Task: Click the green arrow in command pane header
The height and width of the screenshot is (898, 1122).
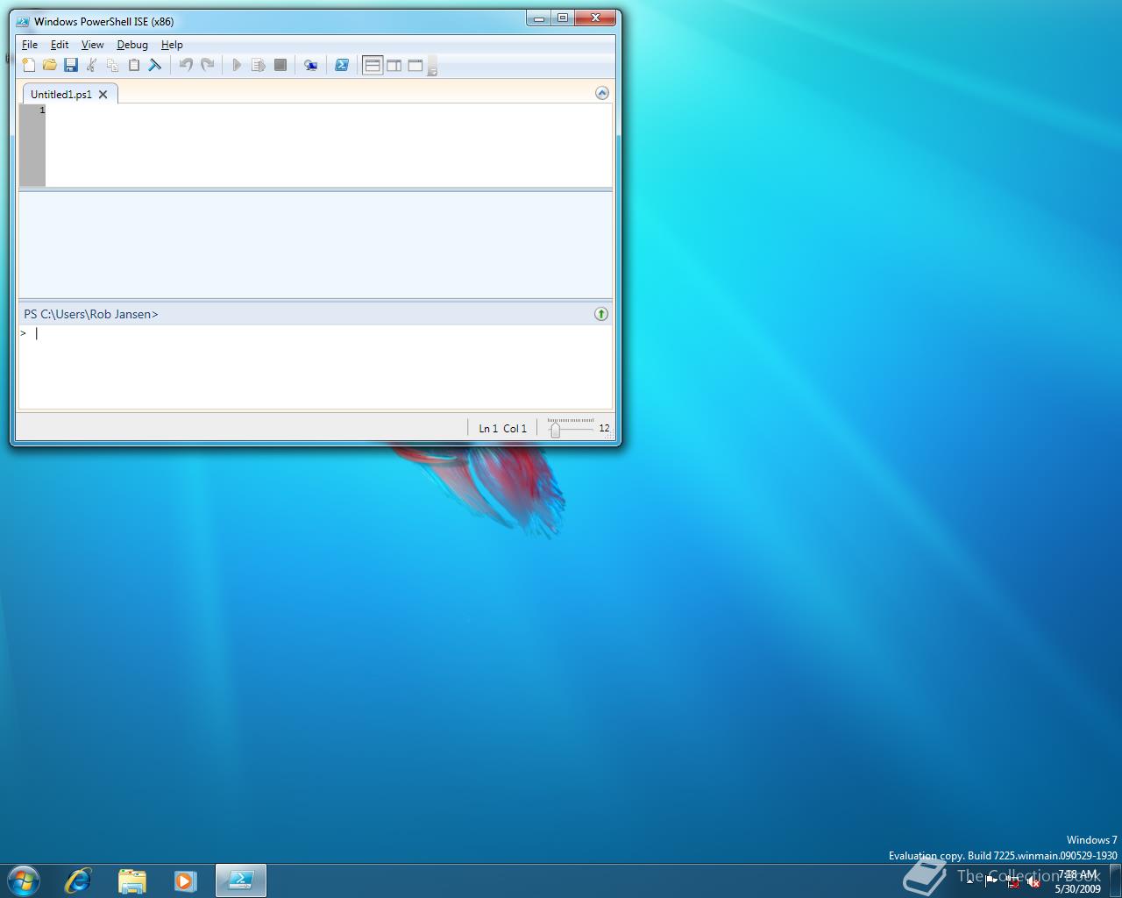Action: tap(601, 314)
